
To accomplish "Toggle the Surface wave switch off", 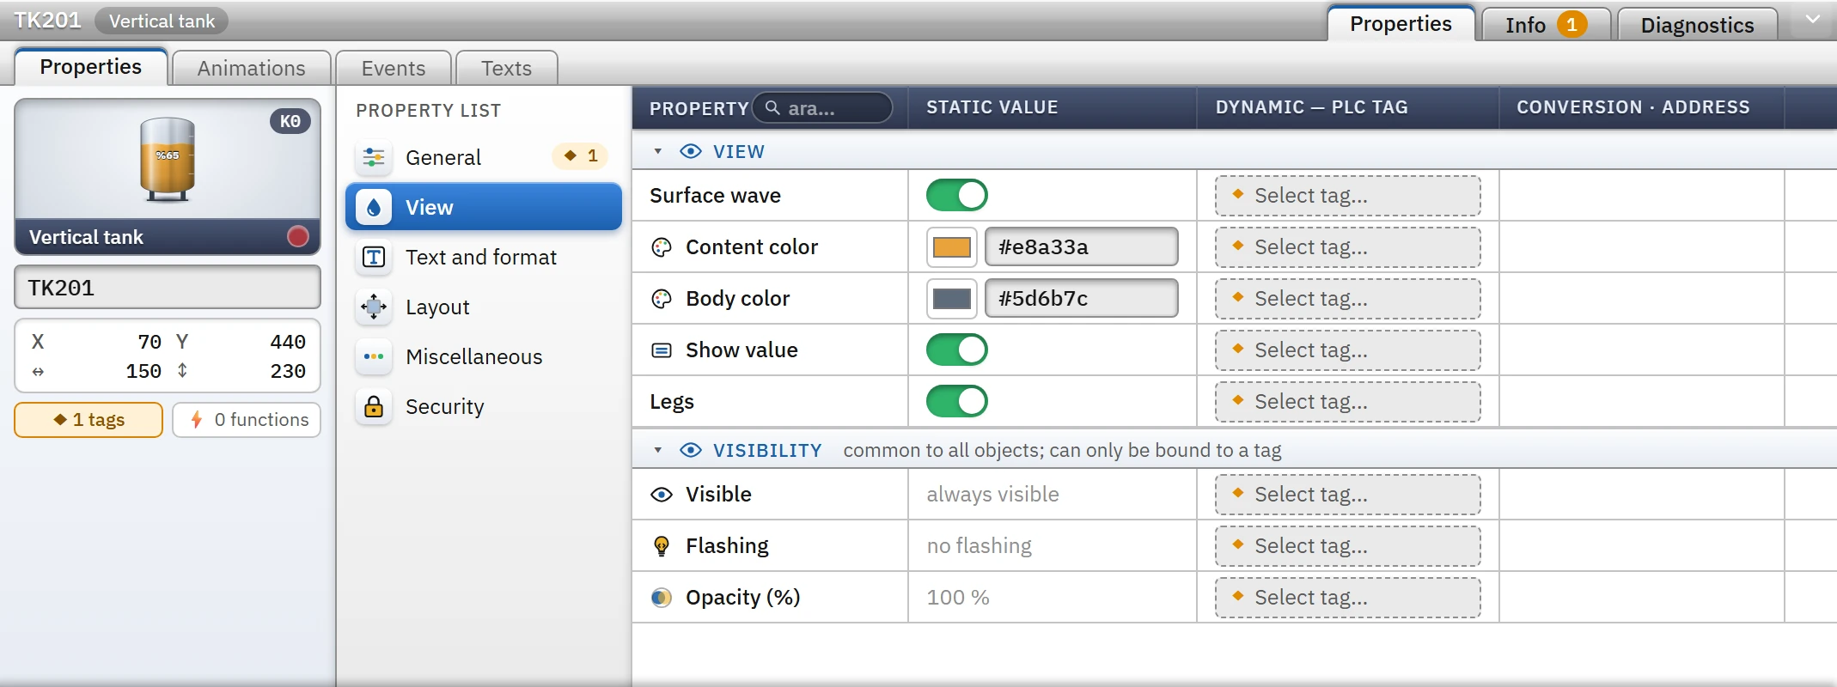I will pyautogui.click(x=956, y=195).
